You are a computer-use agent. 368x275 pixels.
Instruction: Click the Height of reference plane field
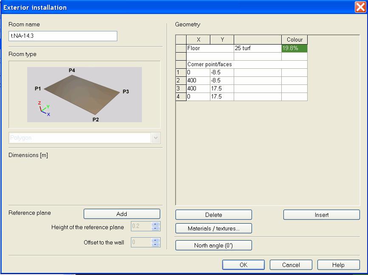click(141, 226)
